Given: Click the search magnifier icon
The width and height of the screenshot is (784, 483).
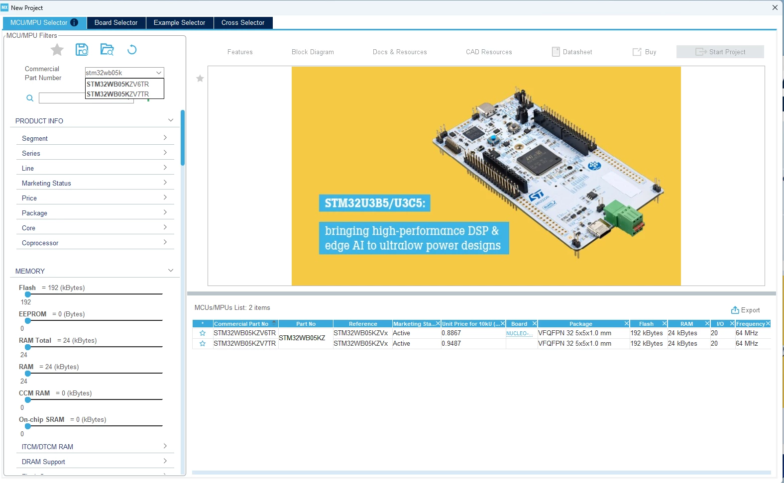Looking at the screenshot, I should (x=30, y=98).
